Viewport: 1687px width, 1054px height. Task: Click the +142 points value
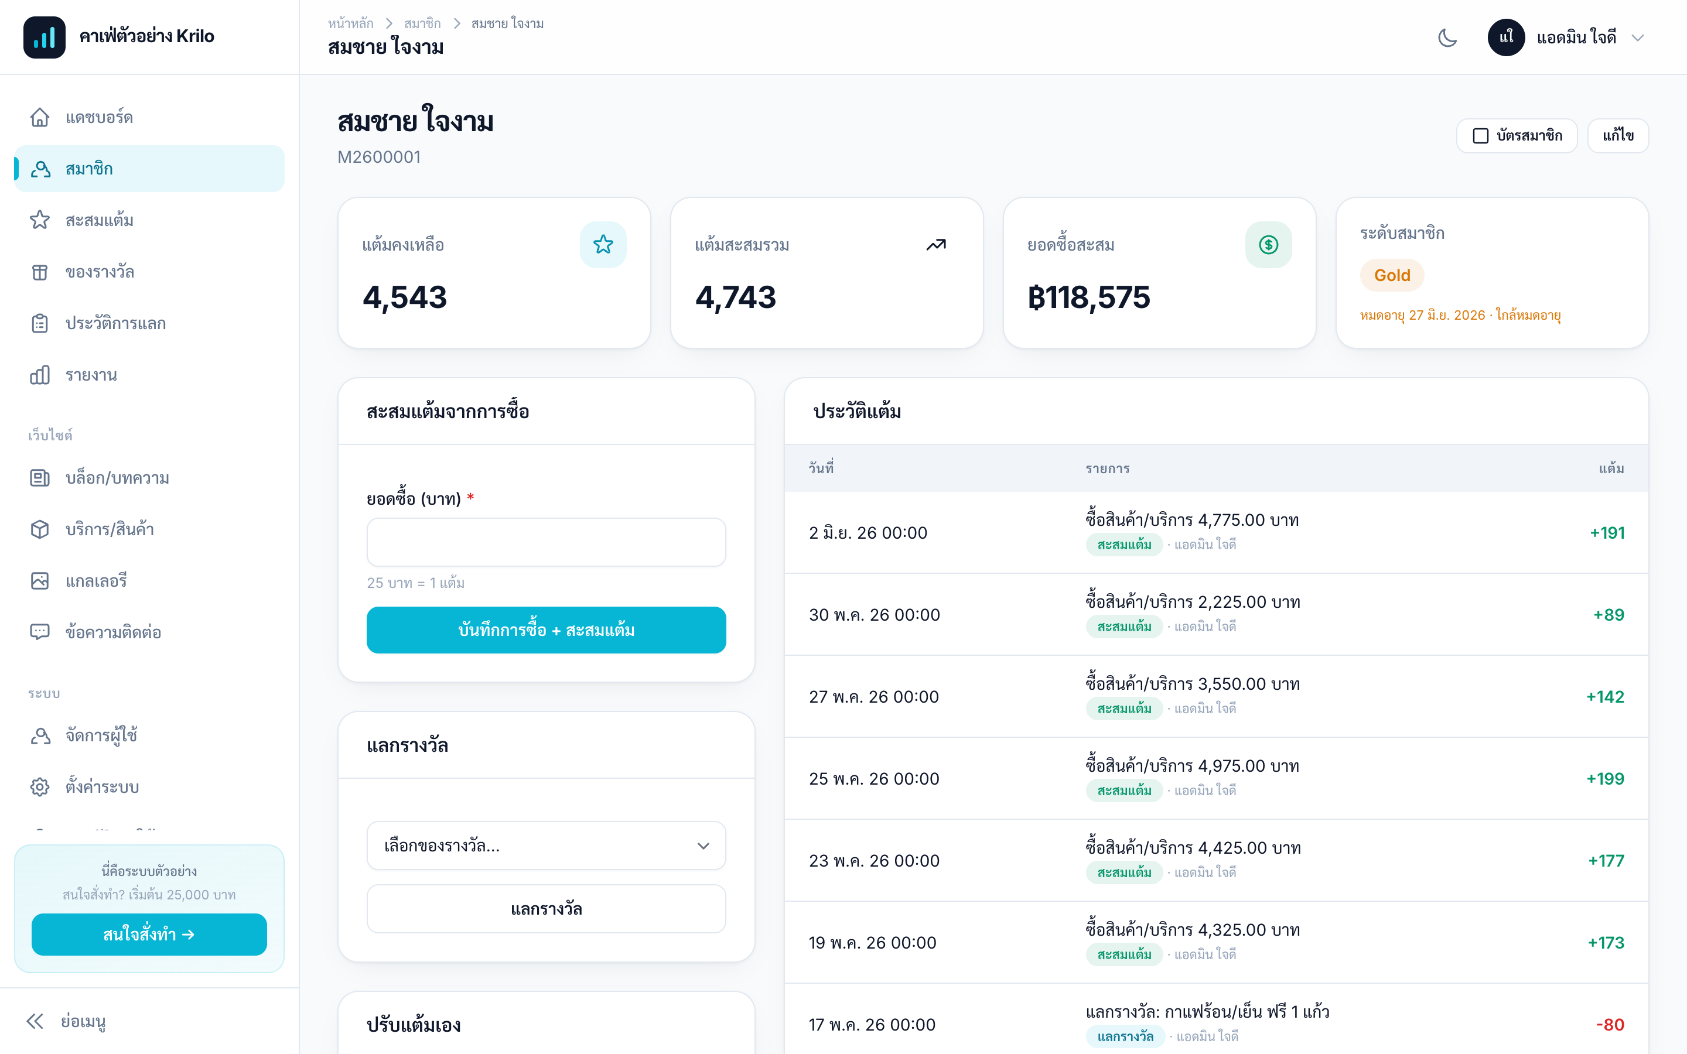(1605, 697)
